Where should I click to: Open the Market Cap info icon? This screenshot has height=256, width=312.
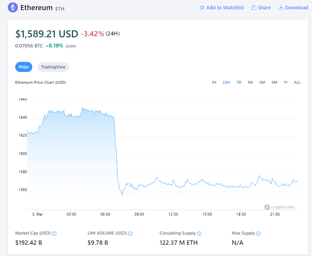tap(54, 233)
